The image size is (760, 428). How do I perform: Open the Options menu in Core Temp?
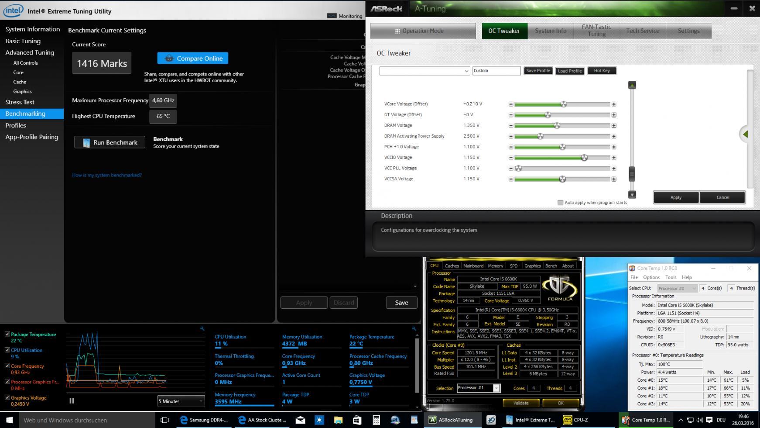coord(651,277)
